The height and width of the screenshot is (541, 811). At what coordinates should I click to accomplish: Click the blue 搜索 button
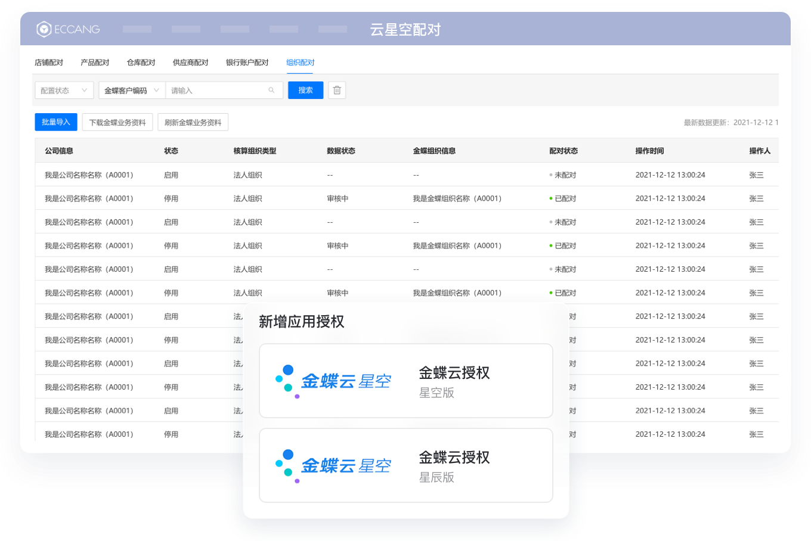(305, 90)
